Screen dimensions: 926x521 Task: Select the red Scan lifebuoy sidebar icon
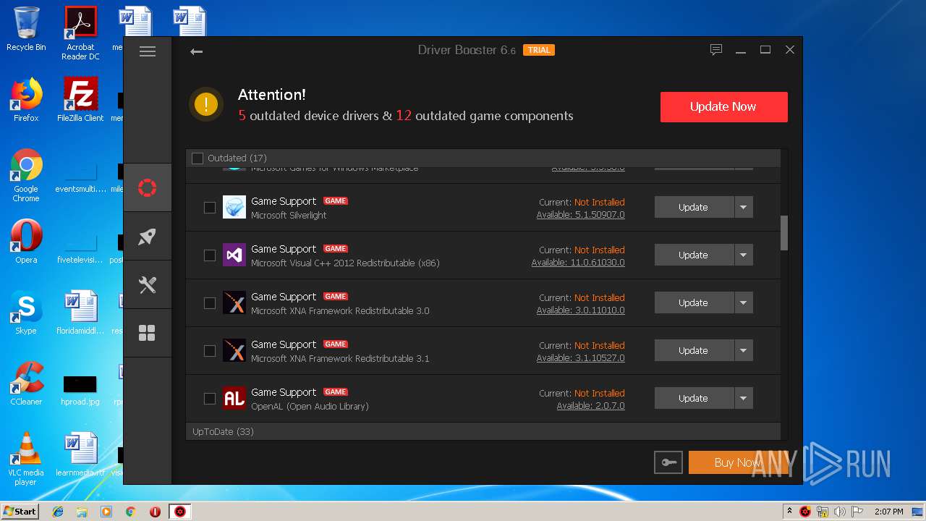[x=148, y=187]
